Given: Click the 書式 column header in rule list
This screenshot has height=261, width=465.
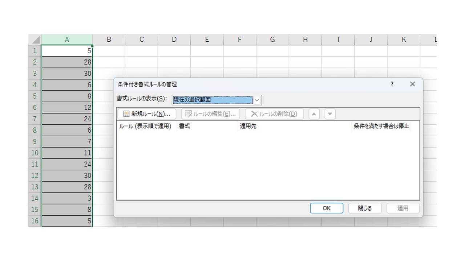Looking at the screenshot, I should tap(207, 126).
